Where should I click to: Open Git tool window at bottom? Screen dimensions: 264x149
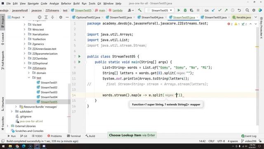pos(24,136)
